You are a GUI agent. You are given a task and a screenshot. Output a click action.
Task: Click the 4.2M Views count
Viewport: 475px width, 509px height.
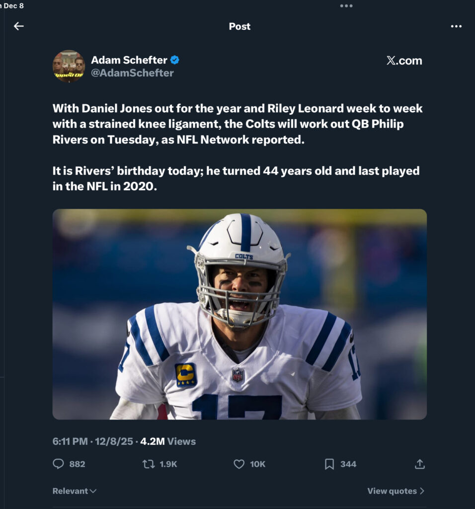click(168, 441)
